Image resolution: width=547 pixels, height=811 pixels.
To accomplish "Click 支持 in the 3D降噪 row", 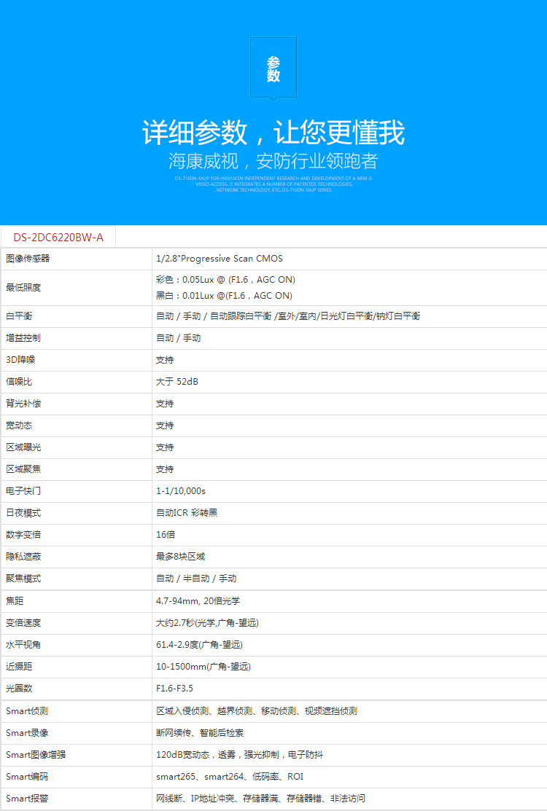I will (165, 360).
